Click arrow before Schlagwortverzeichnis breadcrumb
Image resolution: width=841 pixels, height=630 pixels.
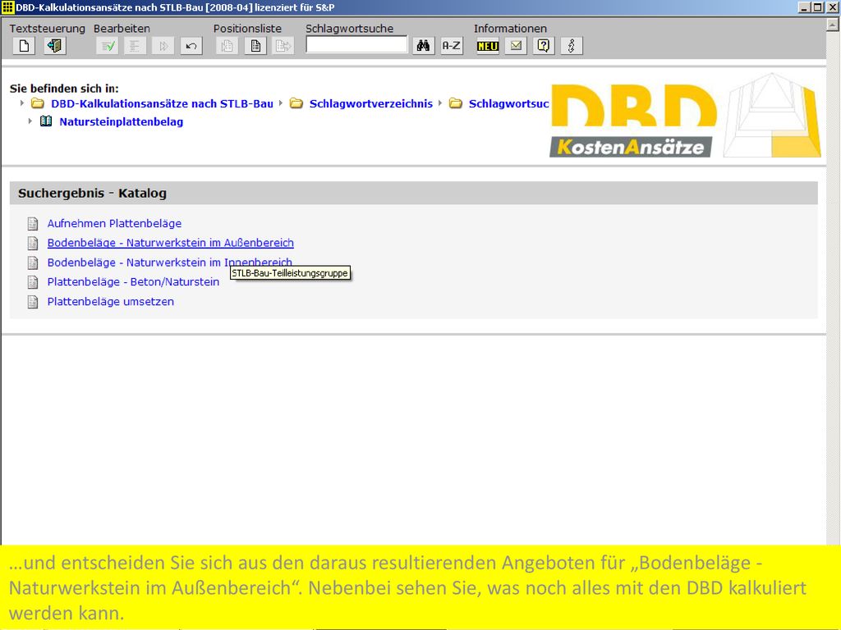coord(281,103)
